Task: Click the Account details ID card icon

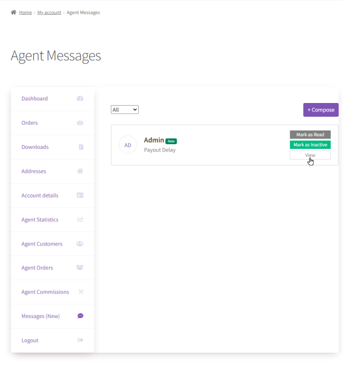Action: tap(80, 195)
